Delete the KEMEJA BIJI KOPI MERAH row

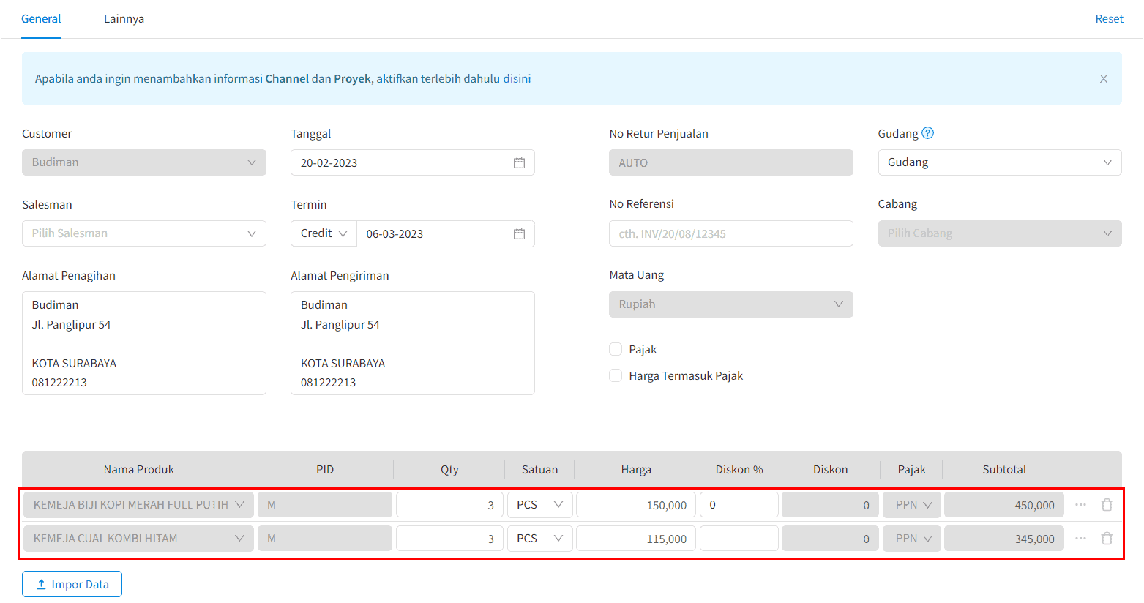coord(1107,505)
